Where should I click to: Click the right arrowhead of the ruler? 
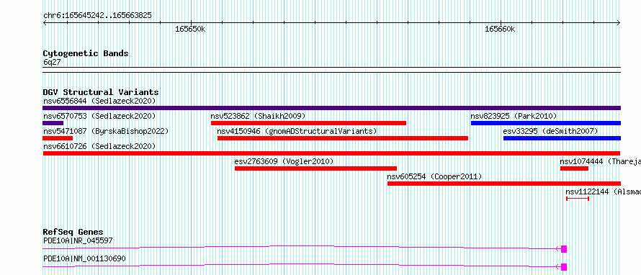[x=619, y=23]
